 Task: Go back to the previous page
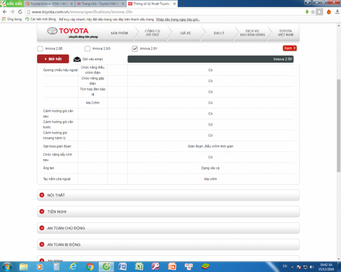click(x=5, y=12)
